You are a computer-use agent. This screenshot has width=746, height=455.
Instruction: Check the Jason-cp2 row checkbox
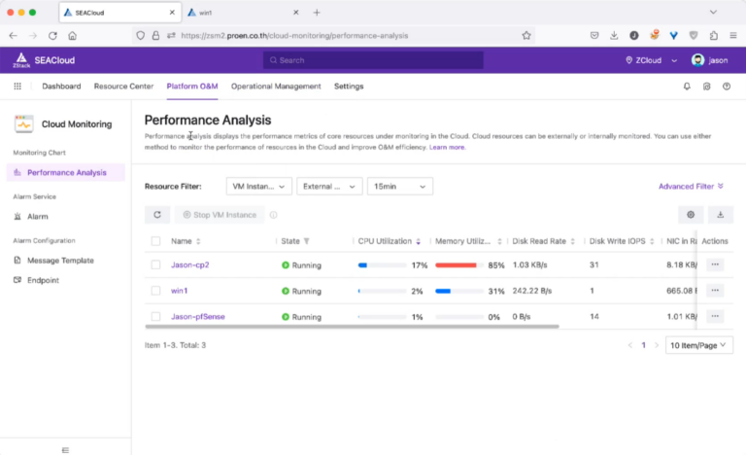tap(155, 264)
